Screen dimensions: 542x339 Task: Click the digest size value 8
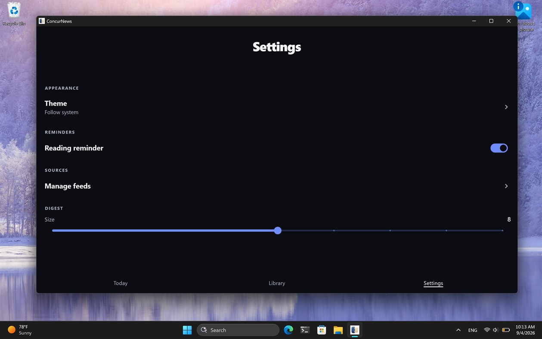tap(509, 220)
